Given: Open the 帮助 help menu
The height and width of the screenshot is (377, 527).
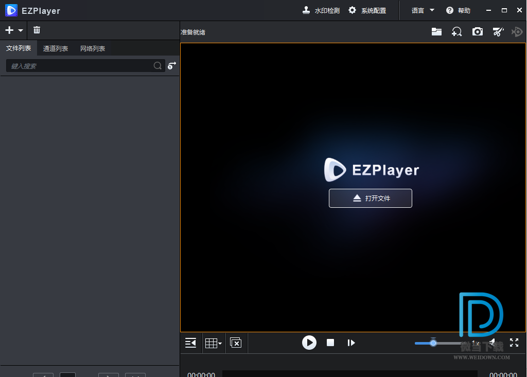Looking at the screenshot, I should (x=458, y=11).
